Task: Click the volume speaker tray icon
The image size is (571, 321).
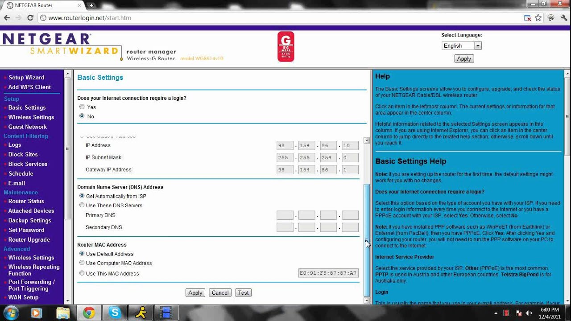Action: tap(529, 313)
